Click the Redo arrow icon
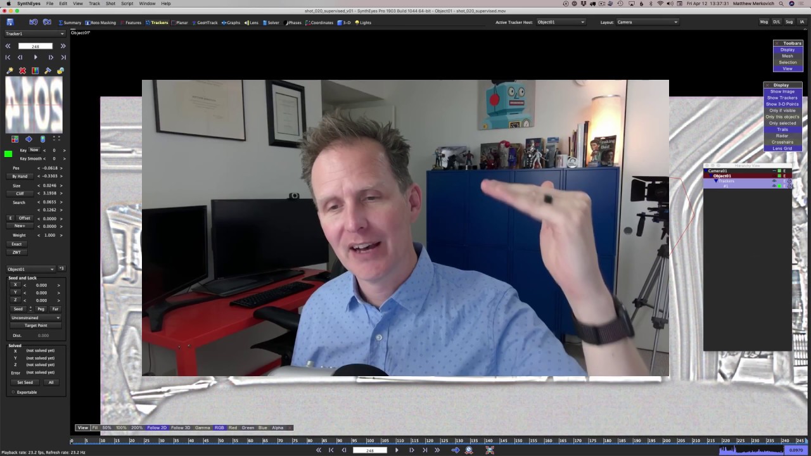 point(47,22)
